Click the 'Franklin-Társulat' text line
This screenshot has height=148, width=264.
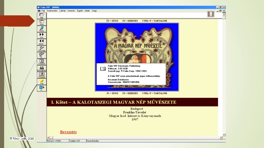[134, 112]
